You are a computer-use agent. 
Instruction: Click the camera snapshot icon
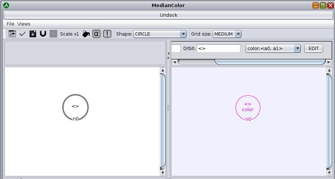(33, 34)
